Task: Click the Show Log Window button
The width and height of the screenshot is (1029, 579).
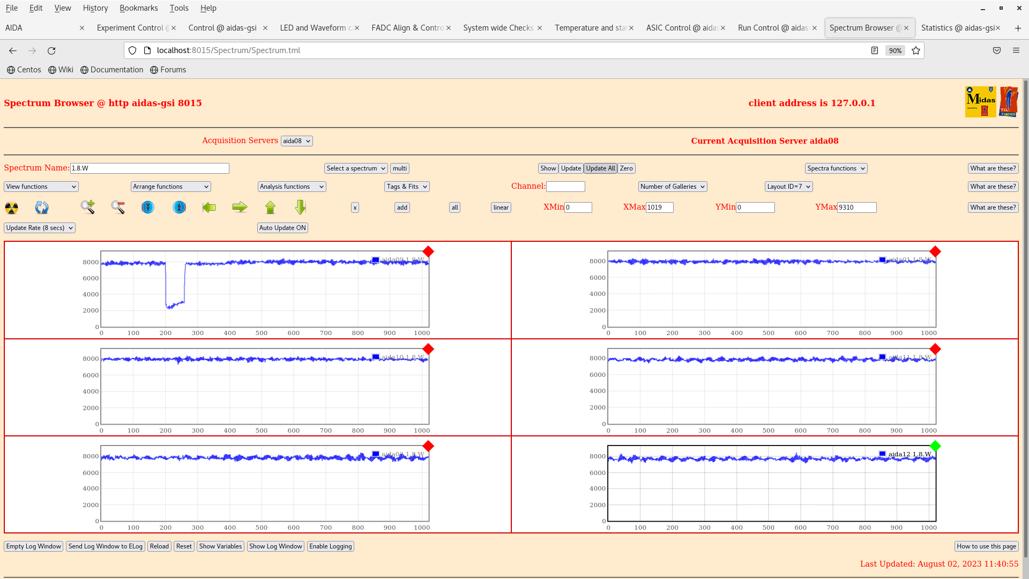Action: click(x=275, y=546)
